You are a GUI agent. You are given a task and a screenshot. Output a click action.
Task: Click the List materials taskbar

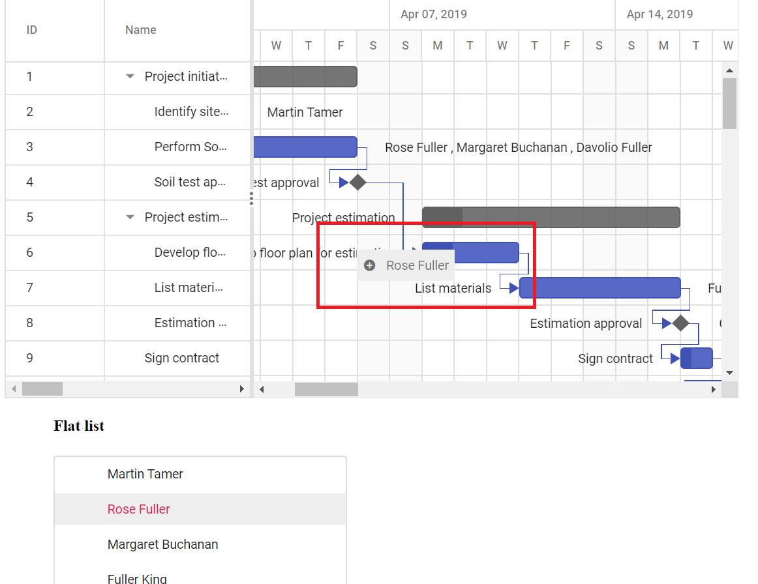pos(600,288)
